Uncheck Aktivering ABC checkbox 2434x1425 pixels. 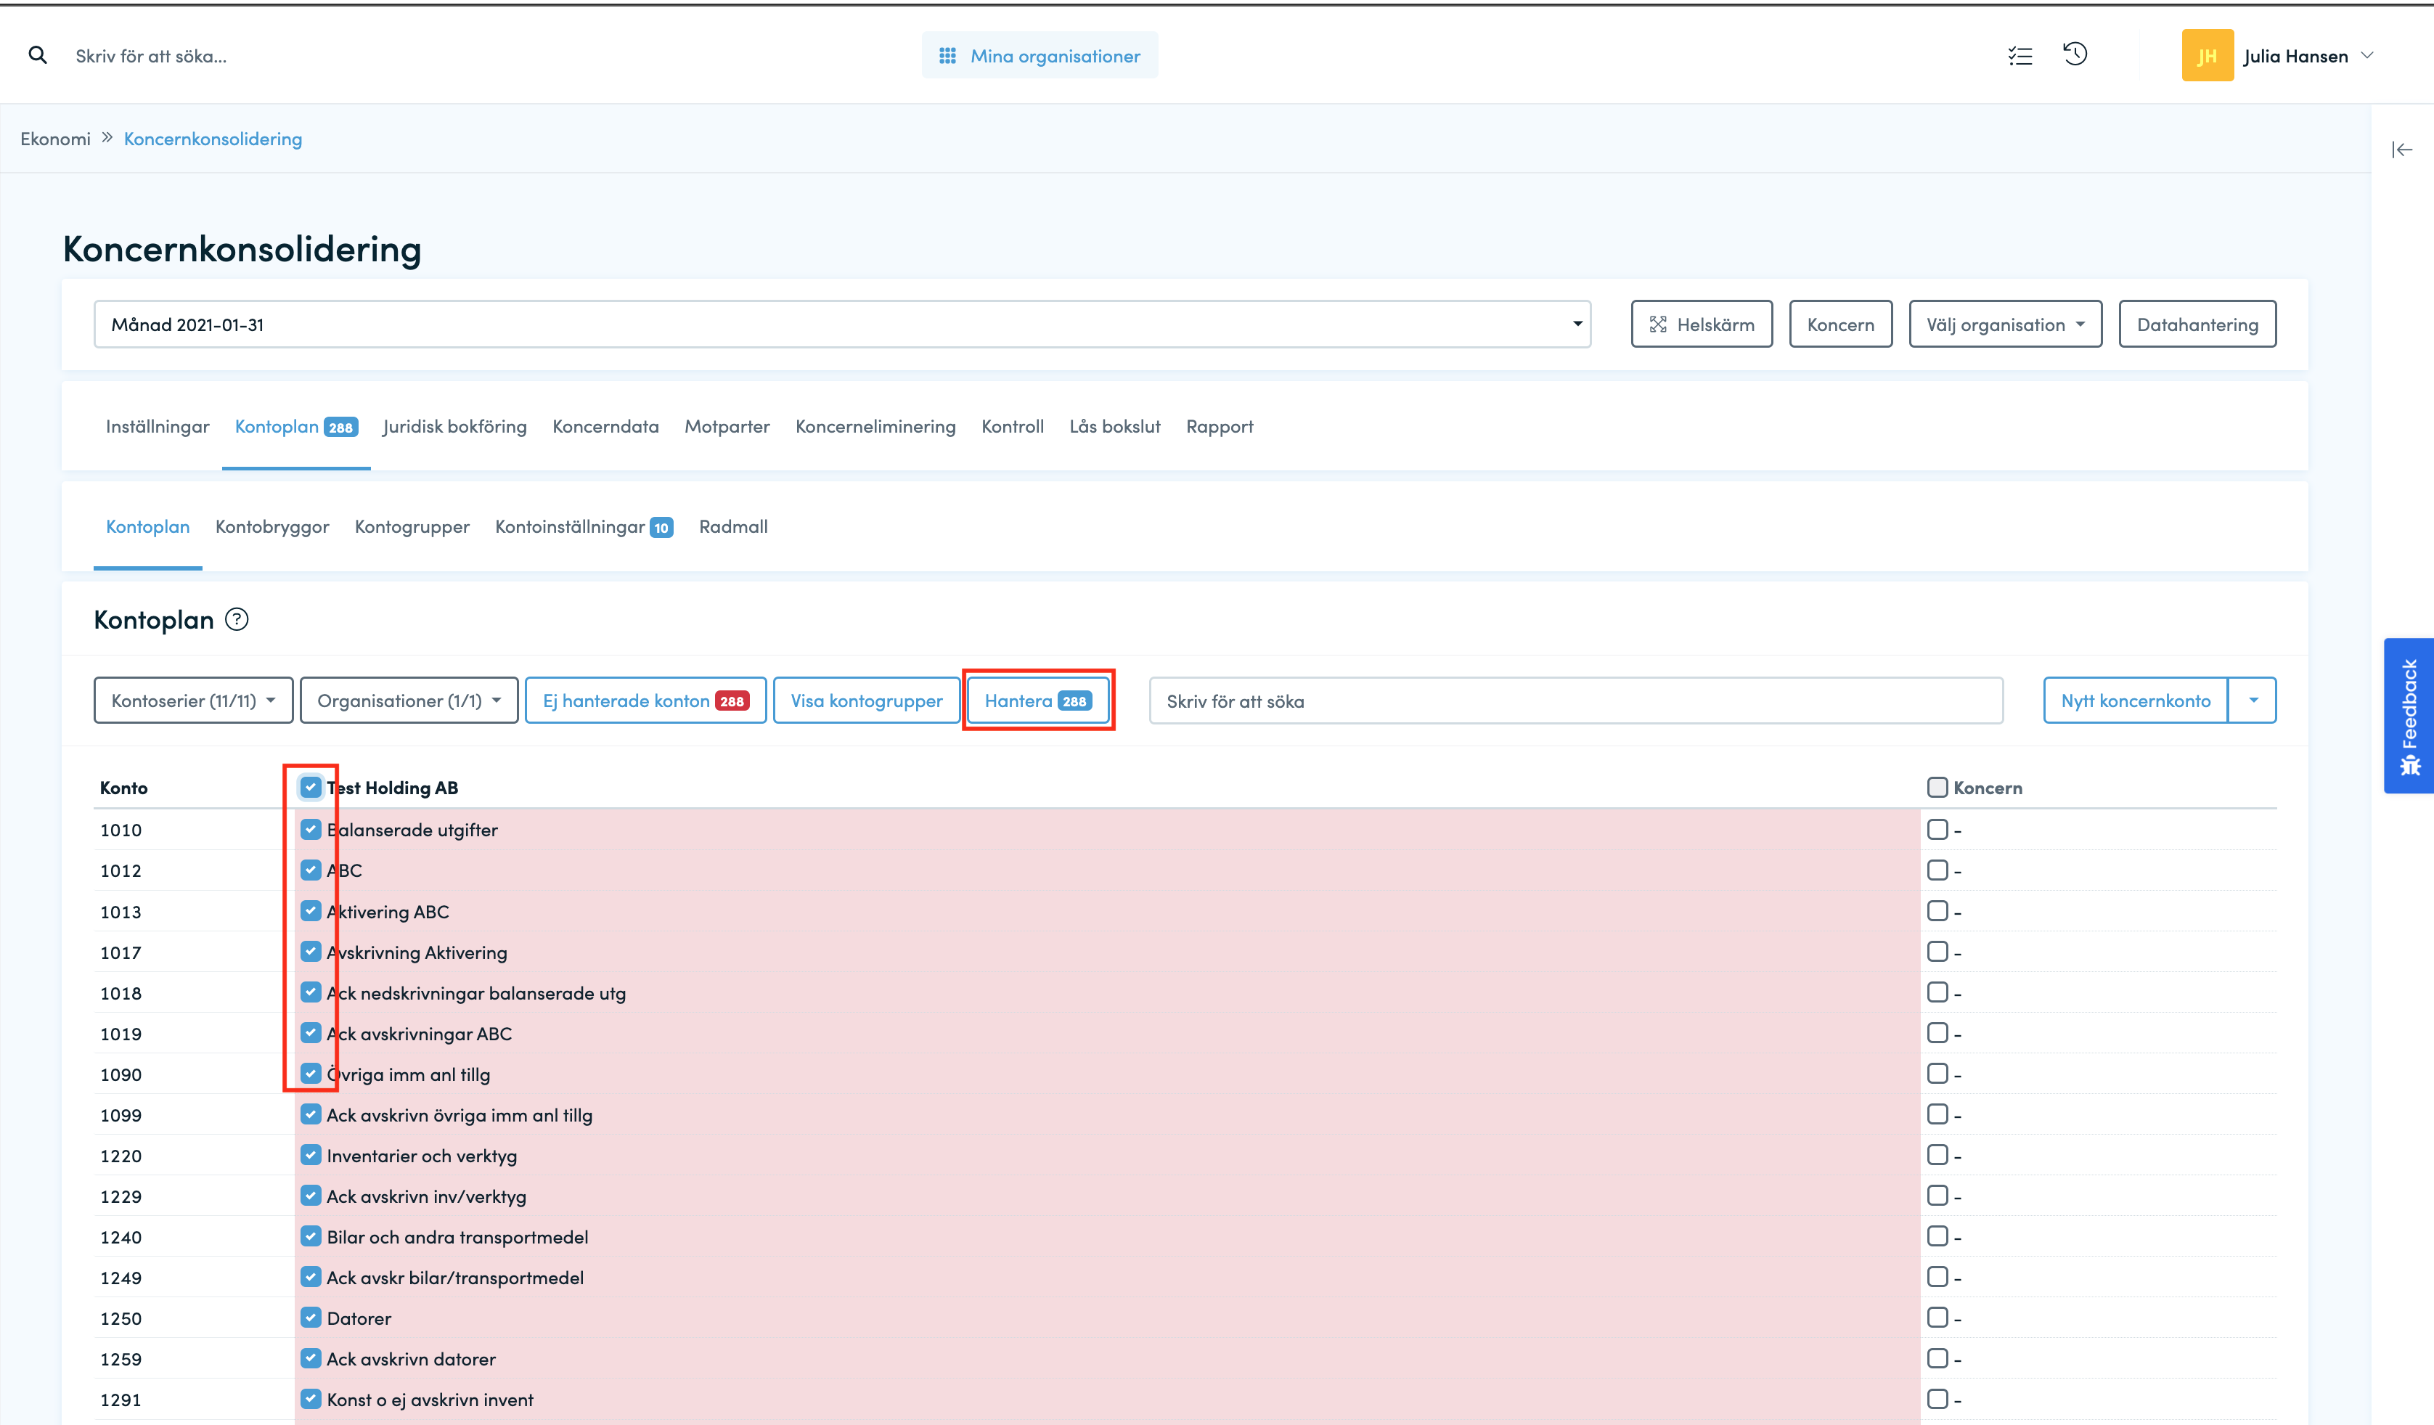310,911
